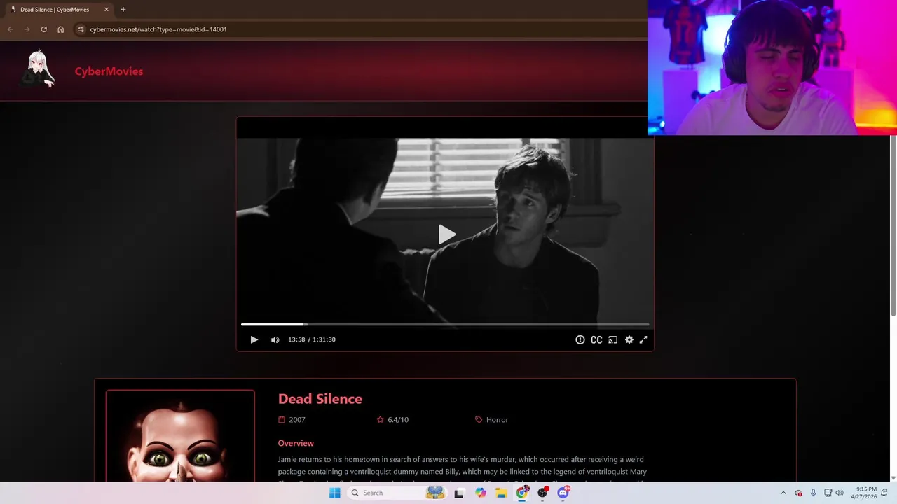Image resolution: width=897 pixels, height=504 pixels.
Task: Seek on the video progress bar
Action: click(x=445, y=324)
